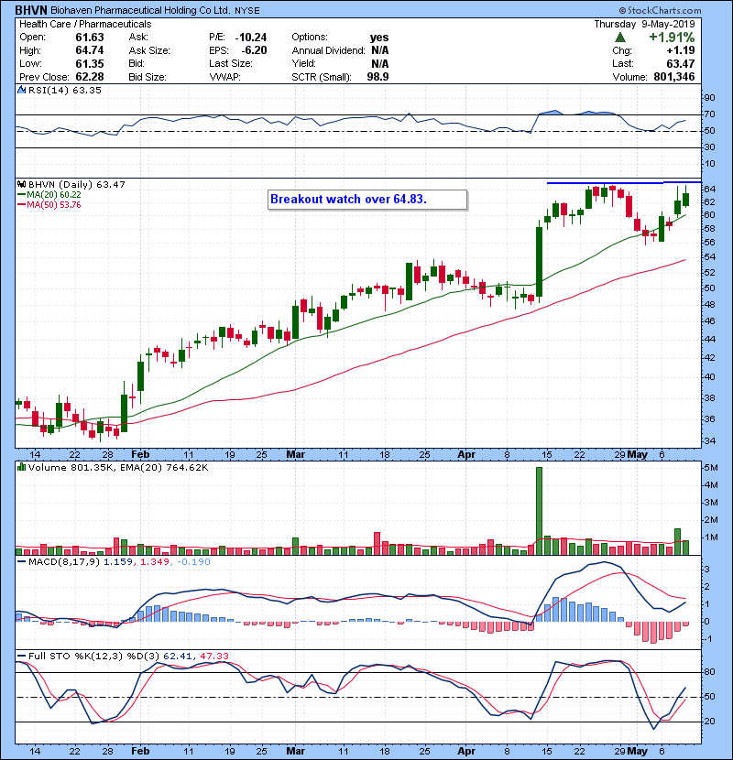This screenshot has height=760, width=733.
Task: Click the Prev Close value 62.28
Action: 90,77
